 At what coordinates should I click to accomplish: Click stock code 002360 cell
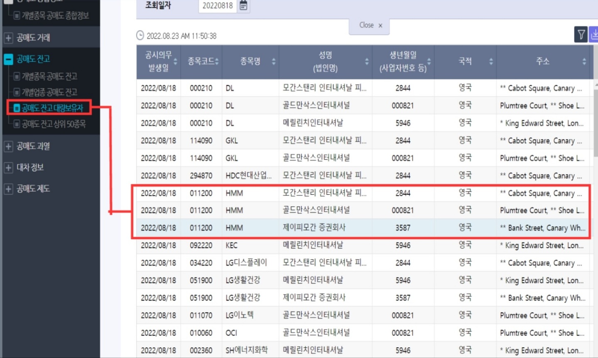201,350
